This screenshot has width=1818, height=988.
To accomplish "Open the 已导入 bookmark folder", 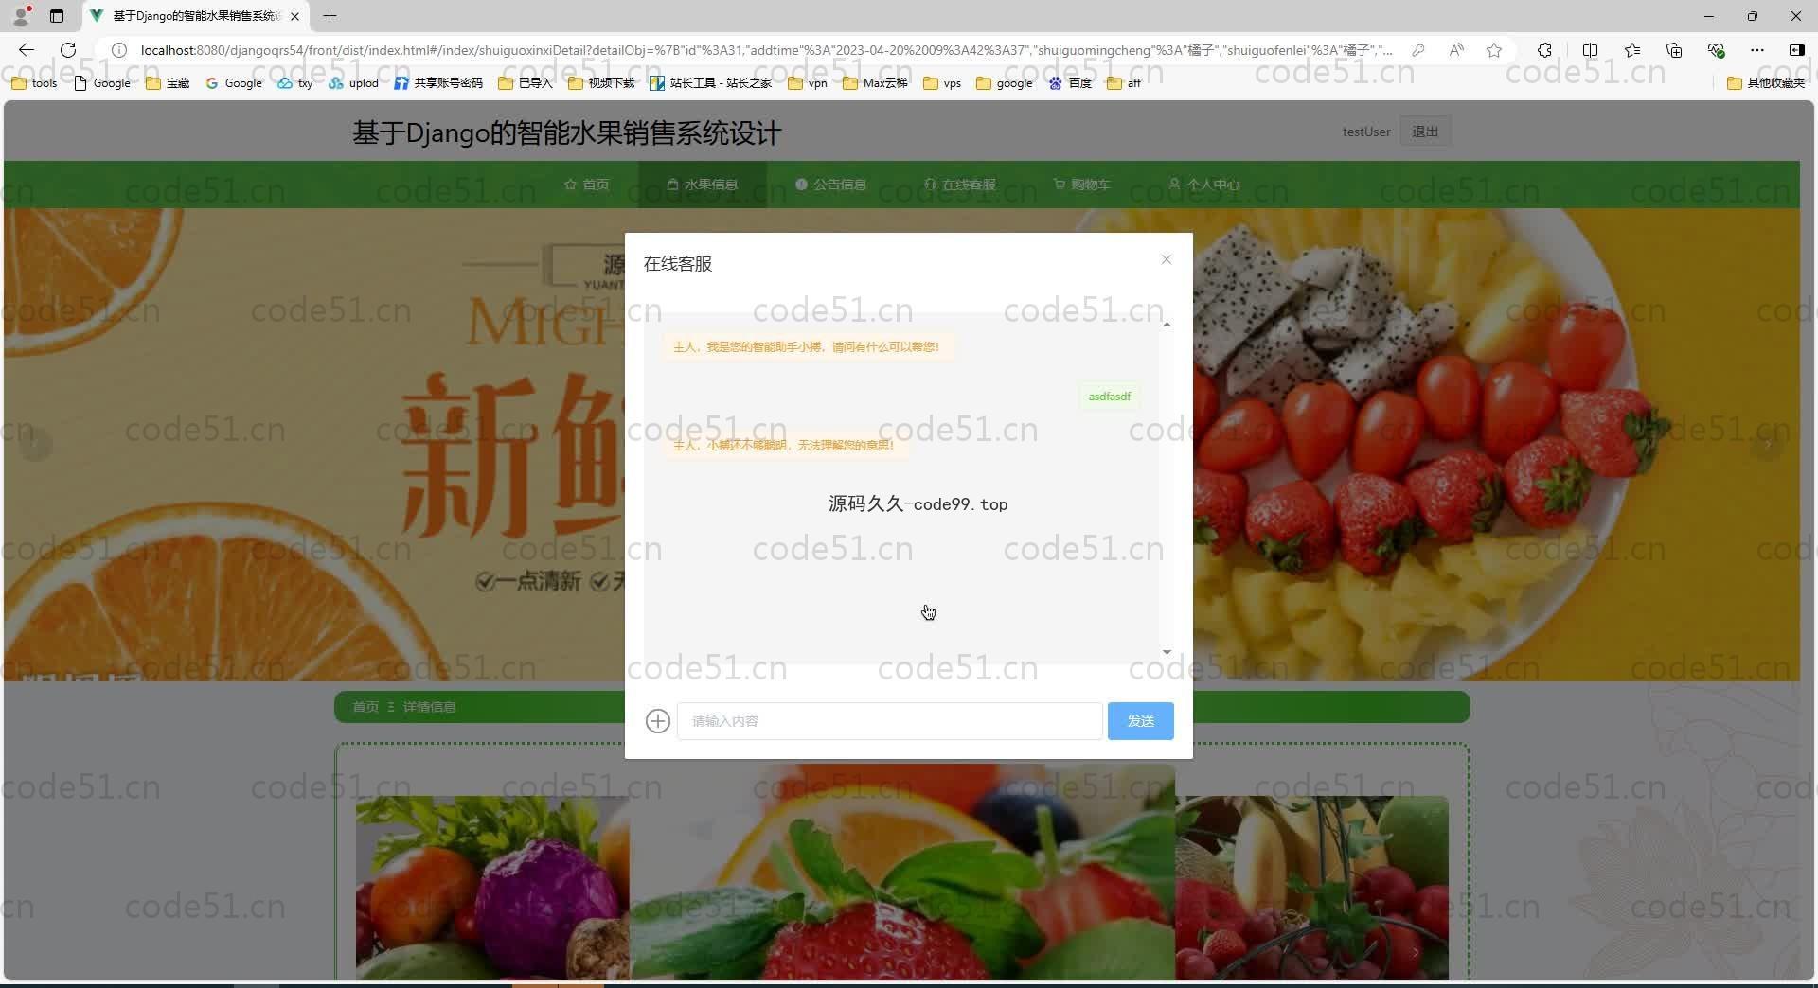I will pyautogui.click(x=526, y=83).
